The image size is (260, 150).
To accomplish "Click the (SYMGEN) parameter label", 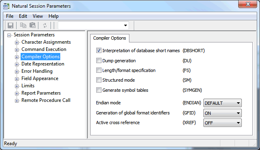I will pyautogui.click(x=192, y=90).
